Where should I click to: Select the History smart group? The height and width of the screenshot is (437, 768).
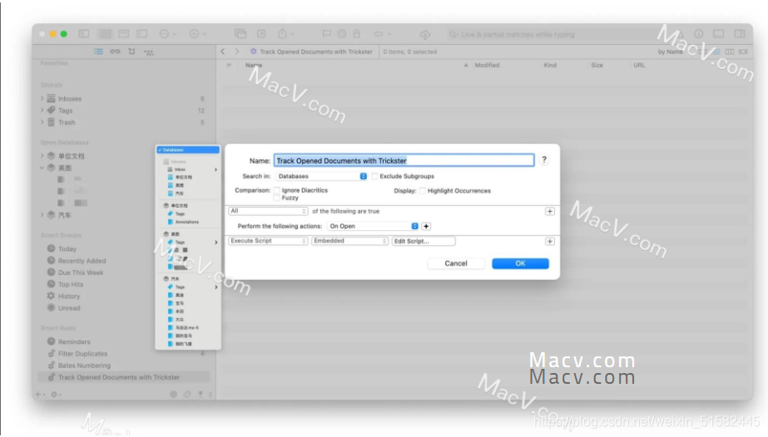click(x=68, y=296)
